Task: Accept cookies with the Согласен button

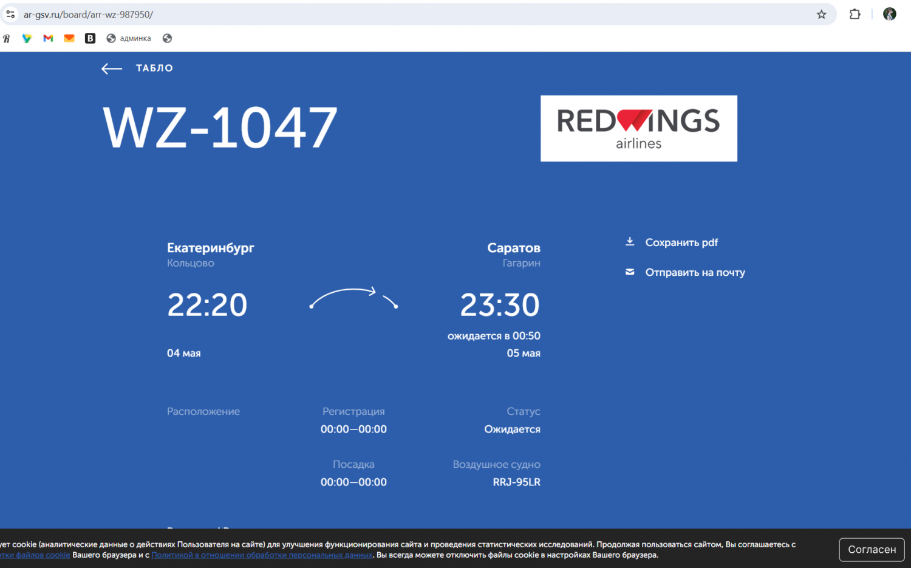Action: 872,549
